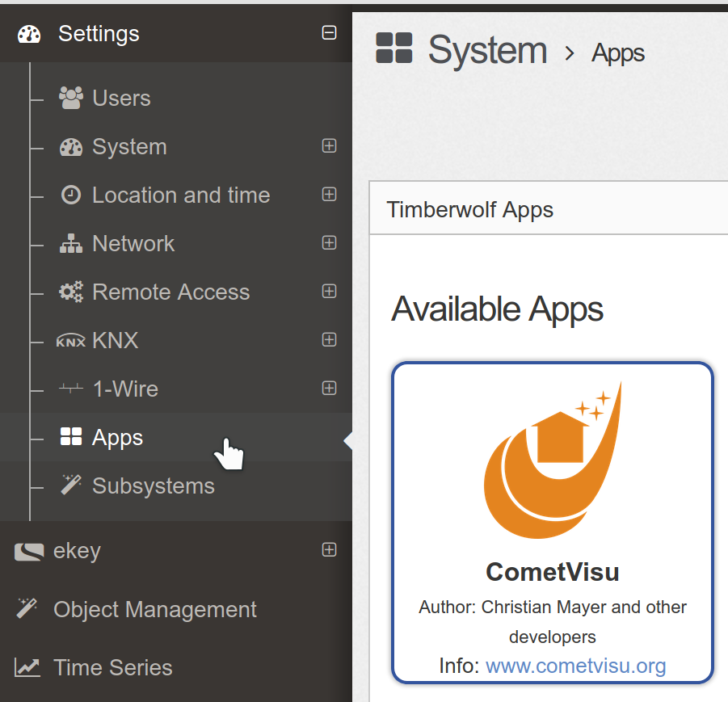This screenshot has height=702, width=728.
Task: Expand the KNX submenu plus box
Action: point(329,339)
